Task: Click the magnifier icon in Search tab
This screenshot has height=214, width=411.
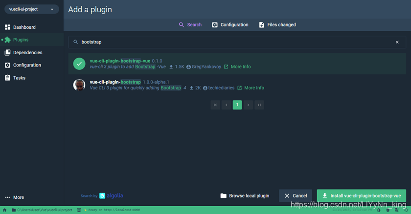Action: pos(182,25)
